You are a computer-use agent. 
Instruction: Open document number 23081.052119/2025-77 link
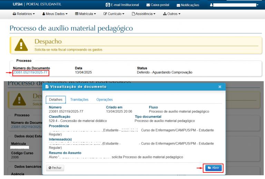[30, 73]
